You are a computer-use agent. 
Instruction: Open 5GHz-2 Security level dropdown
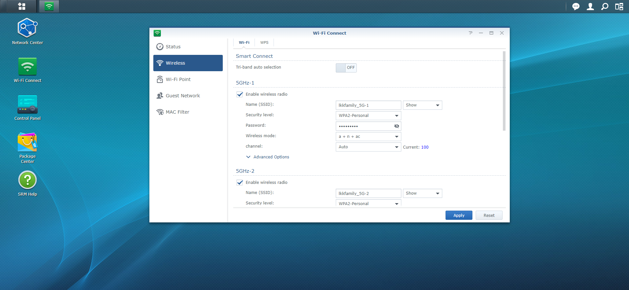pyautogui.click(x=369, y=203)
